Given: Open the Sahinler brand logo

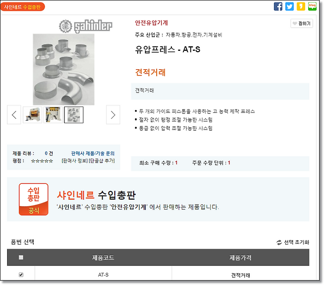Looking at the screenshot, I should pyautogui.click(x=85, y=26).
